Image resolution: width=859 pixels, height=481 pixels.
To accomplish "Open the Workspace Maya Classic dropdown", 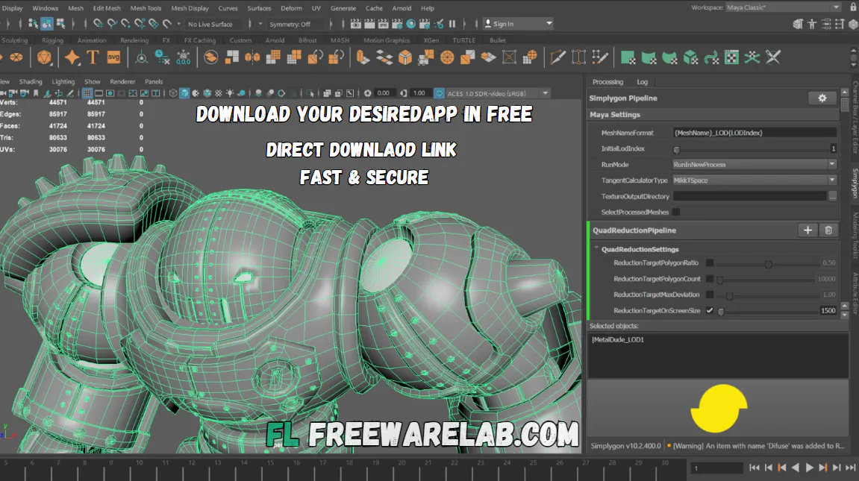I will [783, 7].
